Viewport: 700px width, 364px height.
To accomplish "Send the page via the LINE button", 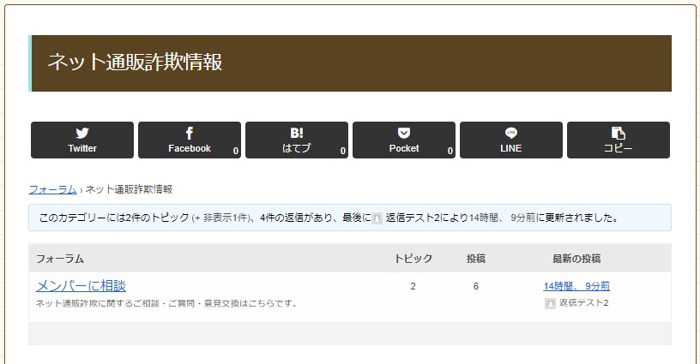I will [x=511, y=140].
